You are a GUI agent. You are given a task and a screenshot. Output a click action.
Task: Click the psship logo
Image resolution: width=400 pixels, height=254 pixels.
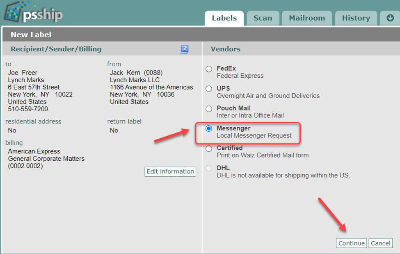[33, 13]
